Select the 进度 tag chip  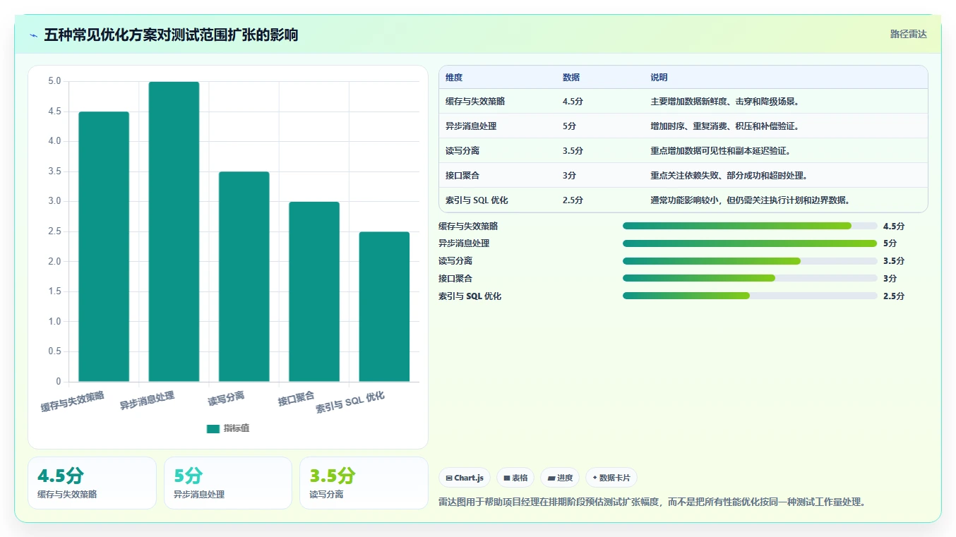560,478
